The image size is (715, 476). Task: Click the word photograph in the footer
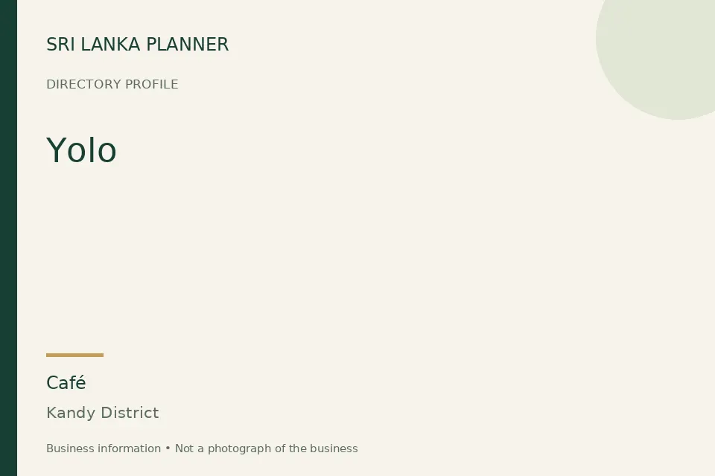[x=241, y=448]
